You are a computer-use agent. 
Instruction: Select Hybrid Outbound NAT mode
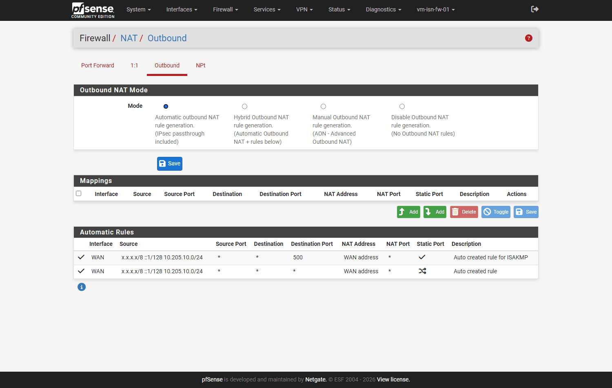pyautogui.click(x=244, y=106)
